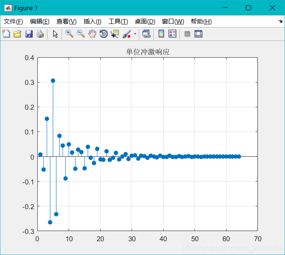The width and height of the screenshot is (285, 255).
Task: Save the figure using the floppy disk icon
Action: [29, 34]
